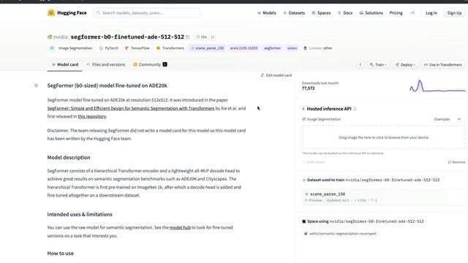Click Preview on scene_parse_150 dataset
Screen dimensions: 468x263
(x=314, y=200)
